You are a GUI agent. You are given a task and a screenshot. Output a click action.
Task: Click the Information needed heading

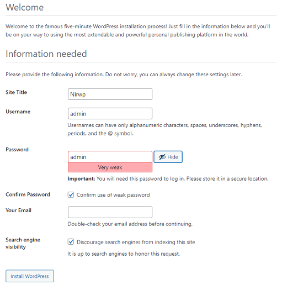click(46, 54)
